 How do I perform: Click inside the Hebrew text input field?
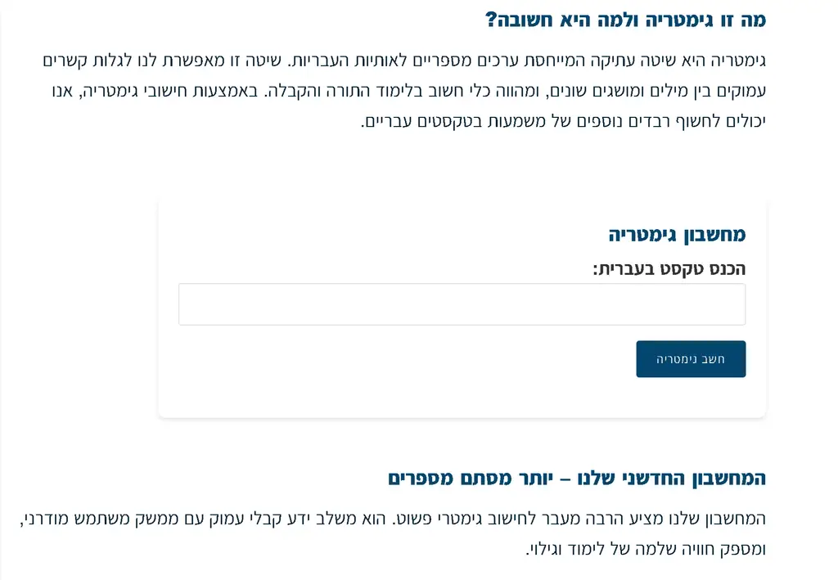coord(462,303)
